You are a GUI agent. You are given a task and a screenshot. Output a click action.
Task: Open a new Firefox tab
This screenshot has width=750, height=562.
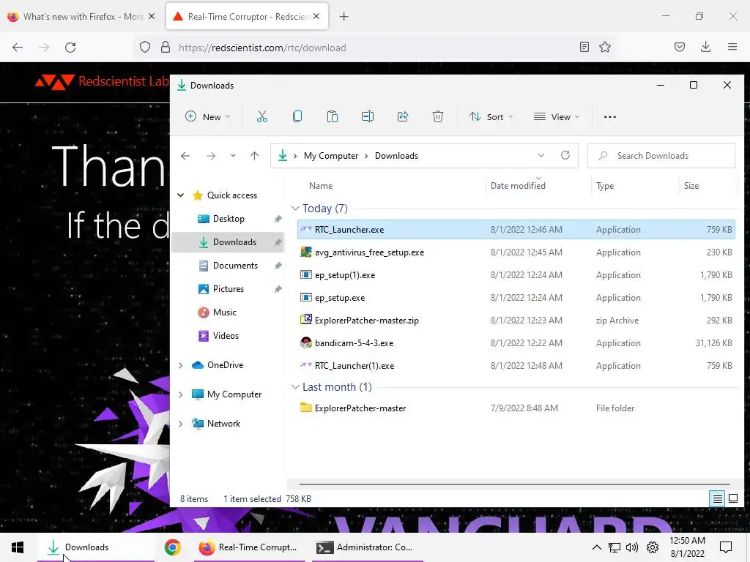(x=344, y=17)
